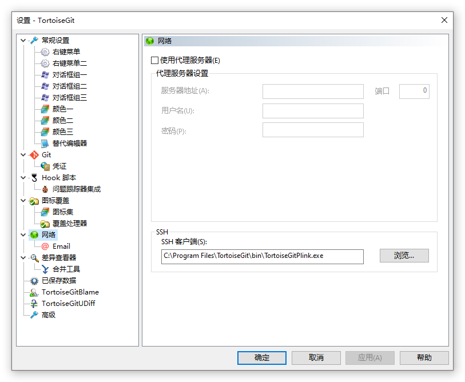Image resolution: width=465 pixels, height=382 pixels.
Task: Click the TortoiseGitBlame person icon
Action: point(34,292)
